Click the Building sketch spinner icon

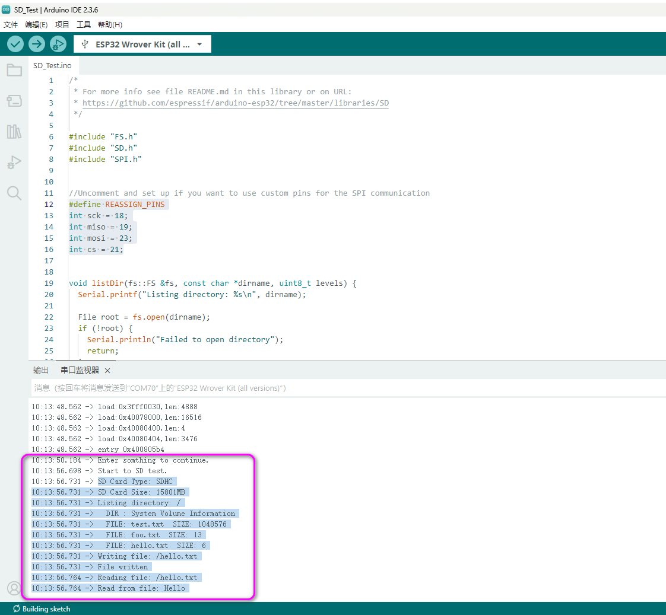click(x=17, y=608)
